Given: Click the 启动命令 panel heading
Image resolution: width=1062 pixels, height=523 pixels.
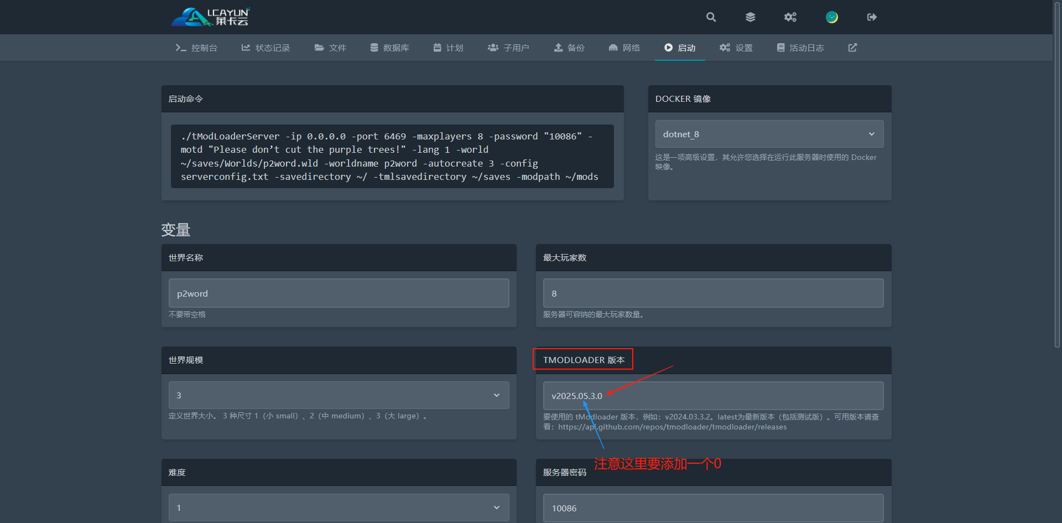Looking at the screenshot, I should [186, 99].
